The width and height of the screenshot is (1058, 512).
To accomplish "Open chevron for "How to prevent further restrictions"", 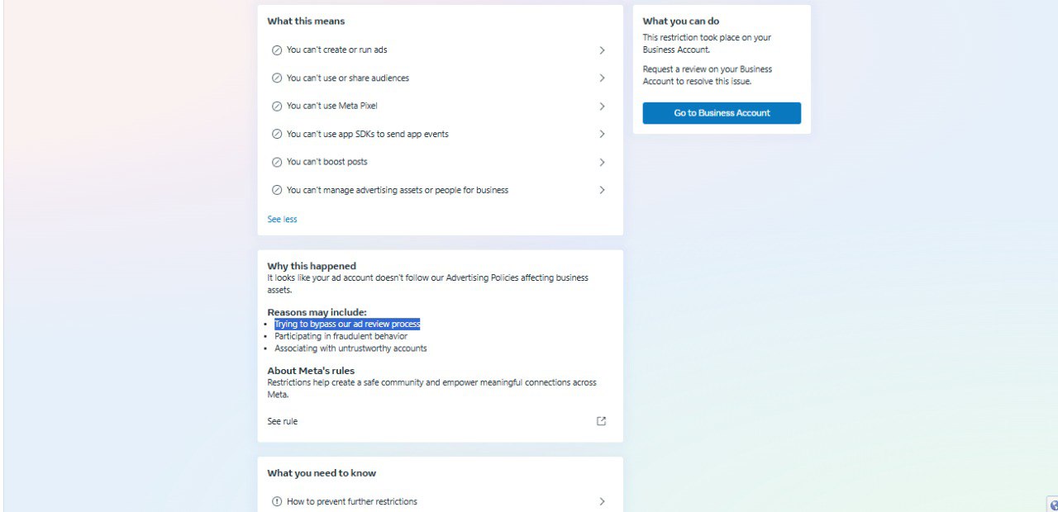I will pyautogui.click(x=602, y=502).
